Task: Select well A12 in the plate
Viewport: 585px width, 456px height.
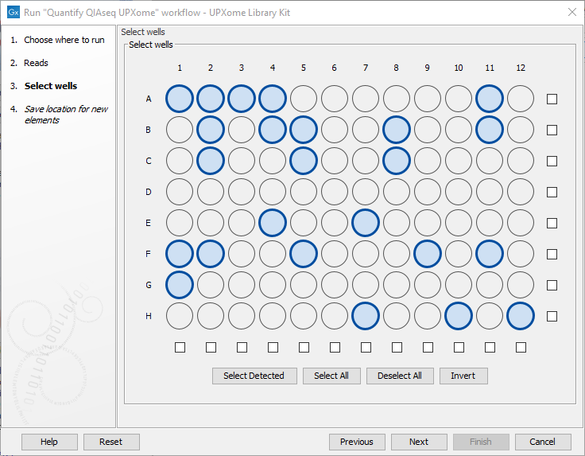Action: [521, 99]
